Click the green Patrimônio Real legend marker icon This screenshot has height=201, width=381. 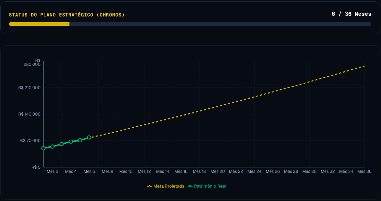(190, 186)
